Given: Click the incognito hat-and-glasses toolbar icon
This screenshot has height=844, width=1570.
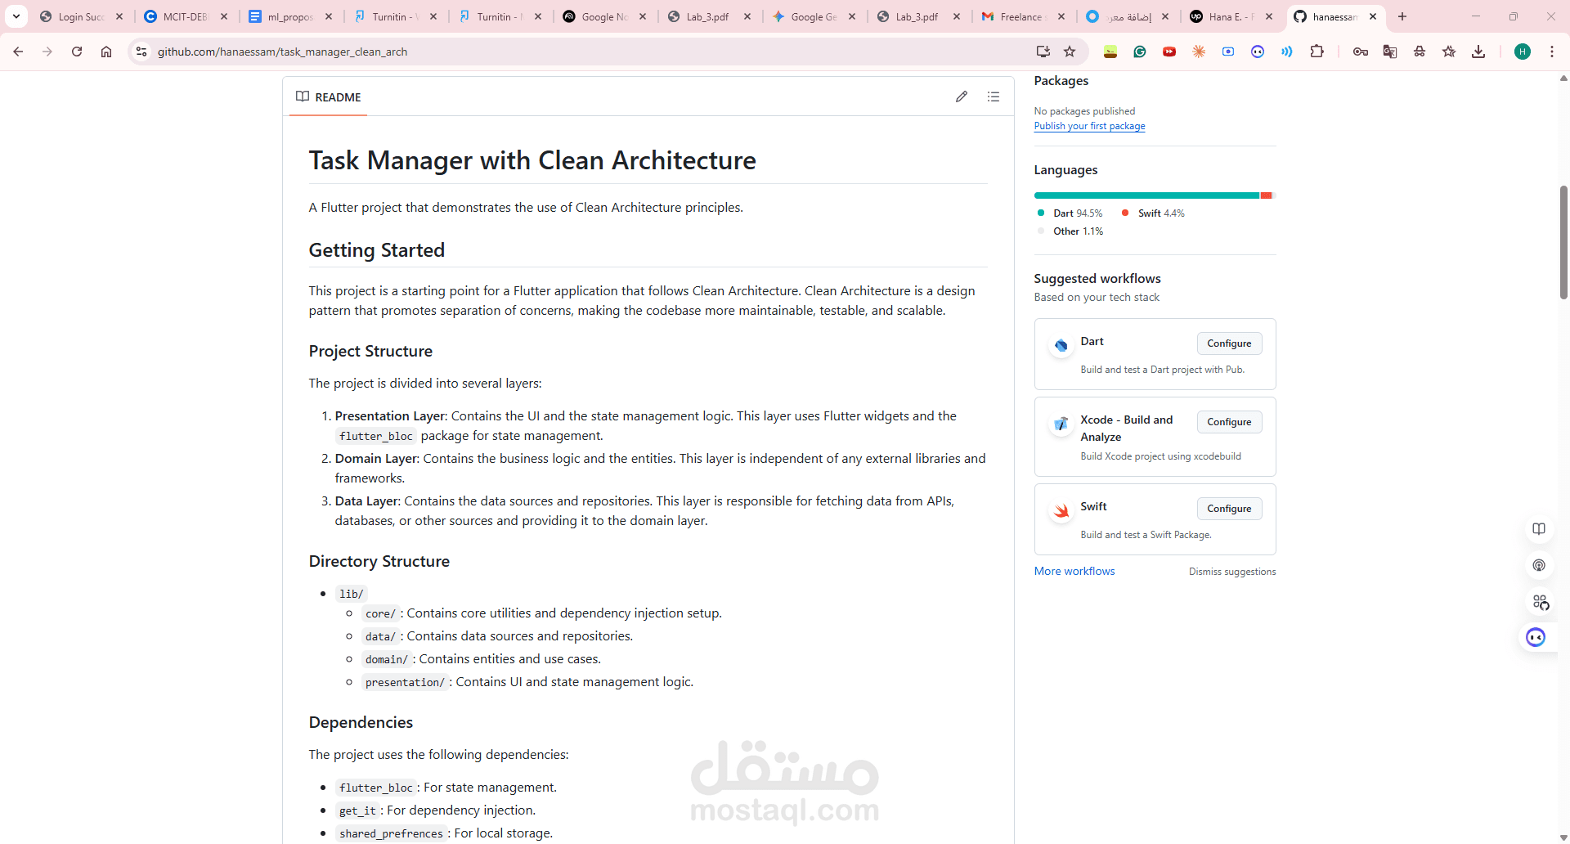Looking at the screenshot, I should point(1420,52).
